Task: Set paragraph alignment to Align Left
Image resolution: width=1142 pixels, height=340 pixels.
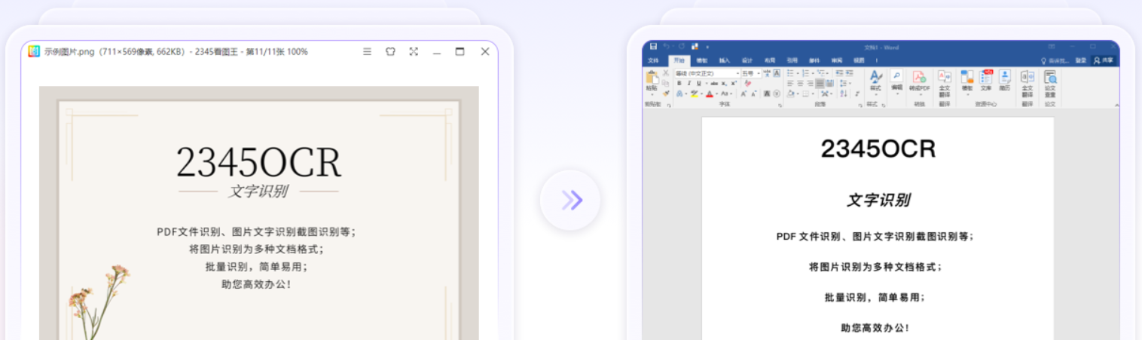Action: [790, 83]
